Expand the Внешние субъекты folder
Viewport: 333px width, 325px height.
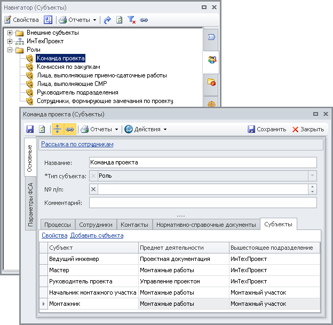coord(10,33)
